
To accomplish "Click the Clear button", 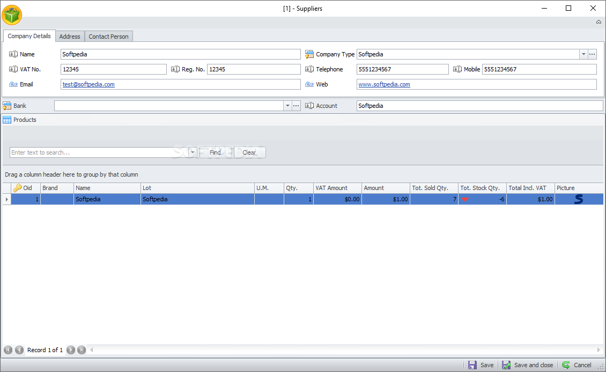I will (249, 152).
